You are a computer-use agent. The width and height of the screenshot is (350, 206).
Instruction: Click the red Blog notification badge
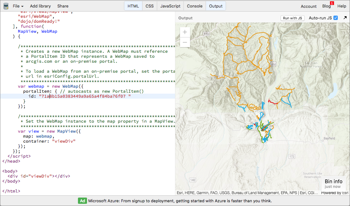coord(332,3)
